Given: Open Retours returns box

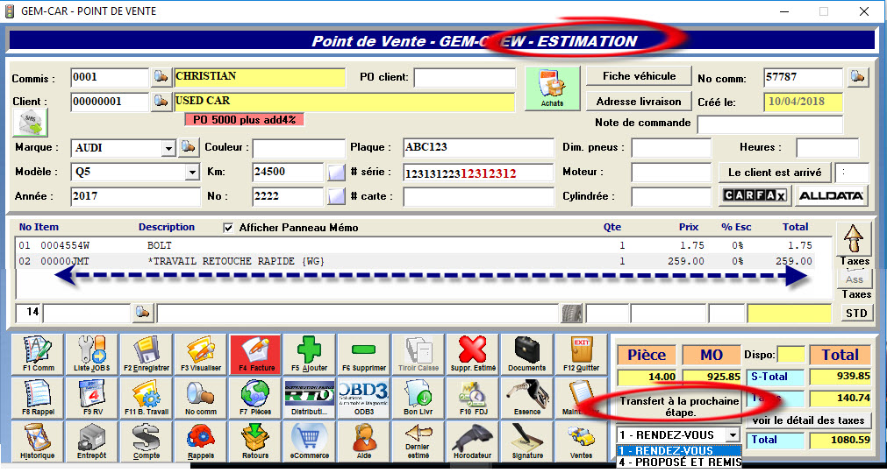Looking at the screenshot, I should click(x=255, y=442).
